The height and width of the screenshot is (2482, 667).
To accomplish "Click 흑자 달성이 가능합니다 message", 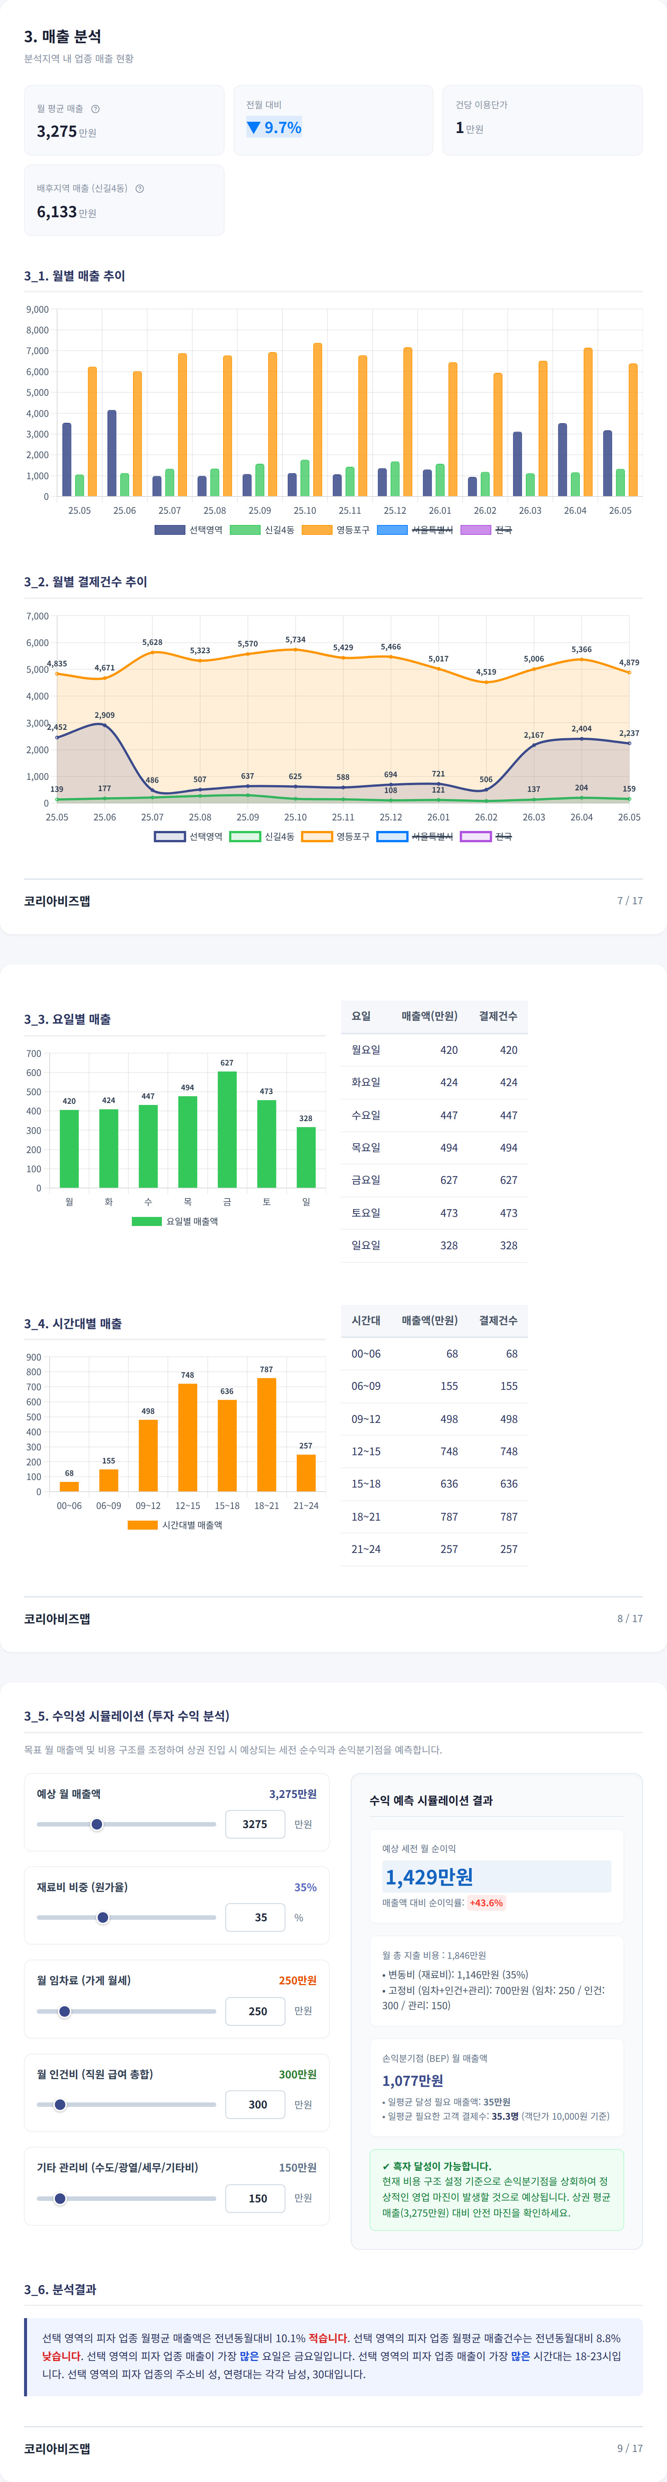I will point(436,2166).
